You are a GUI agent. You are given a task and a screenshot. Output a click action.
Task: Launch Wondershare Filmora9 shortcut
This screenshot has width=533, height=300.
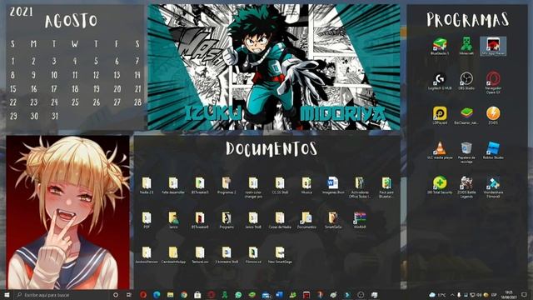493,187
